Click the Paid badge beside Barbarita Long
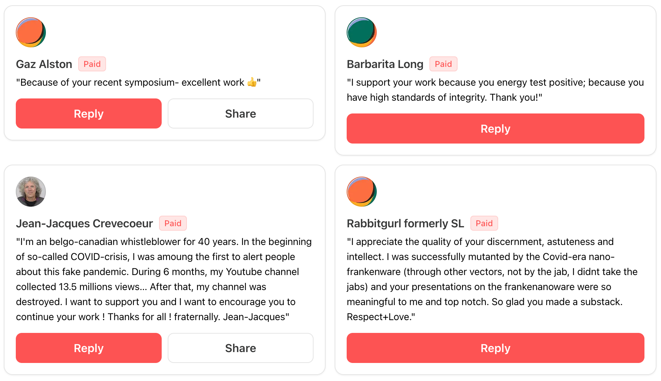The image size is (661, 381). tap(443, 64)
